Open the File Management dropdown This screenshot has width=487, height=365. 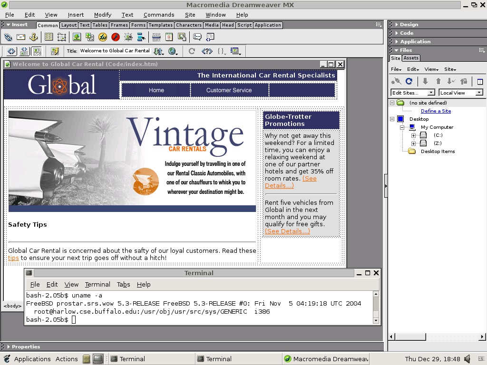(159, 51)
